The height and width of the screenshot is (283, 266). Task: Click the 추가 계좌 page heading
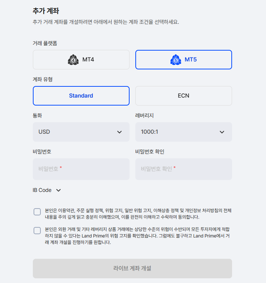click(x=46, y=11)
